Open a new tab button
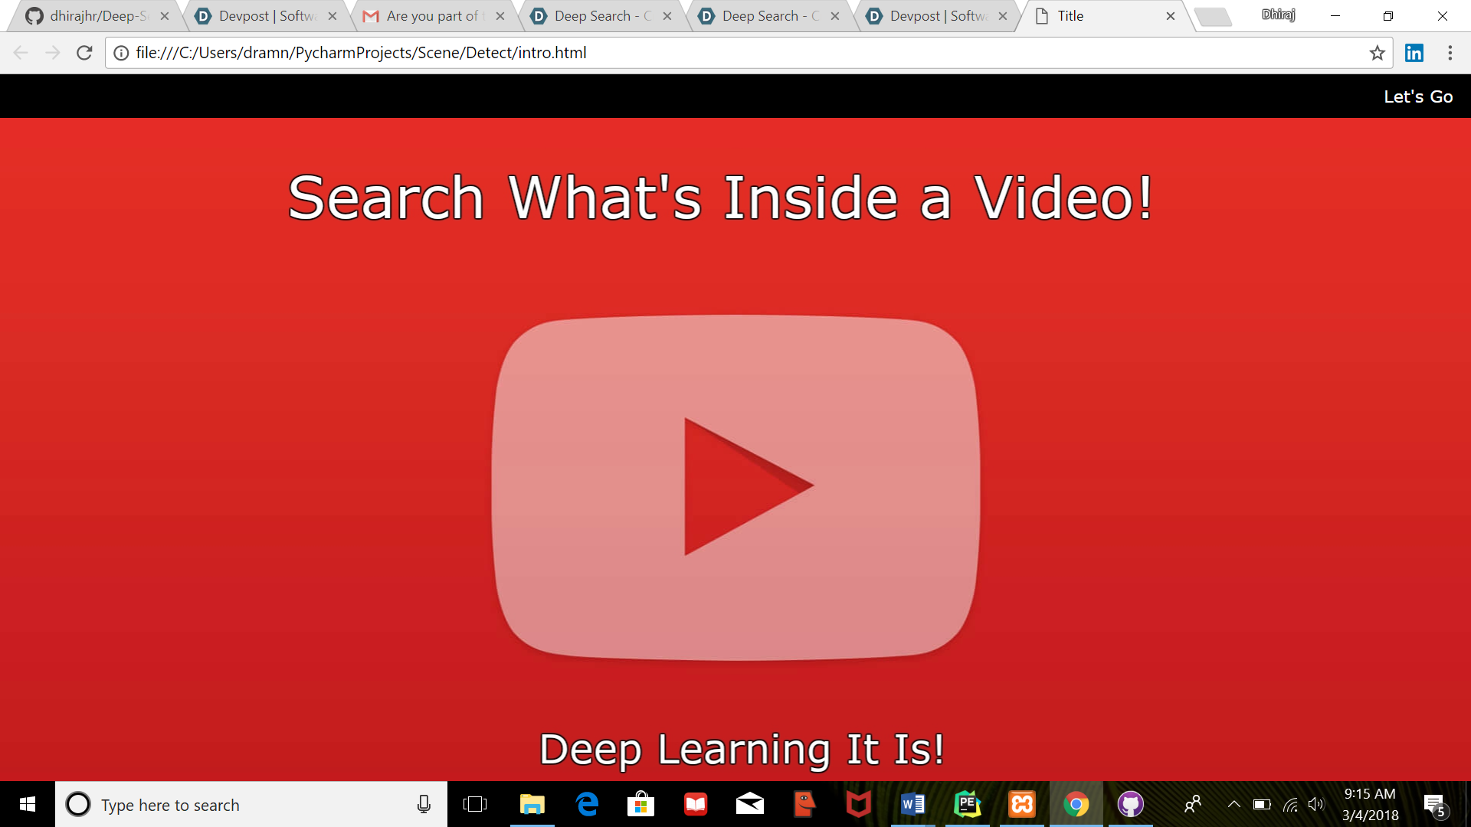1471x827 pixels. coord(1213,16)
